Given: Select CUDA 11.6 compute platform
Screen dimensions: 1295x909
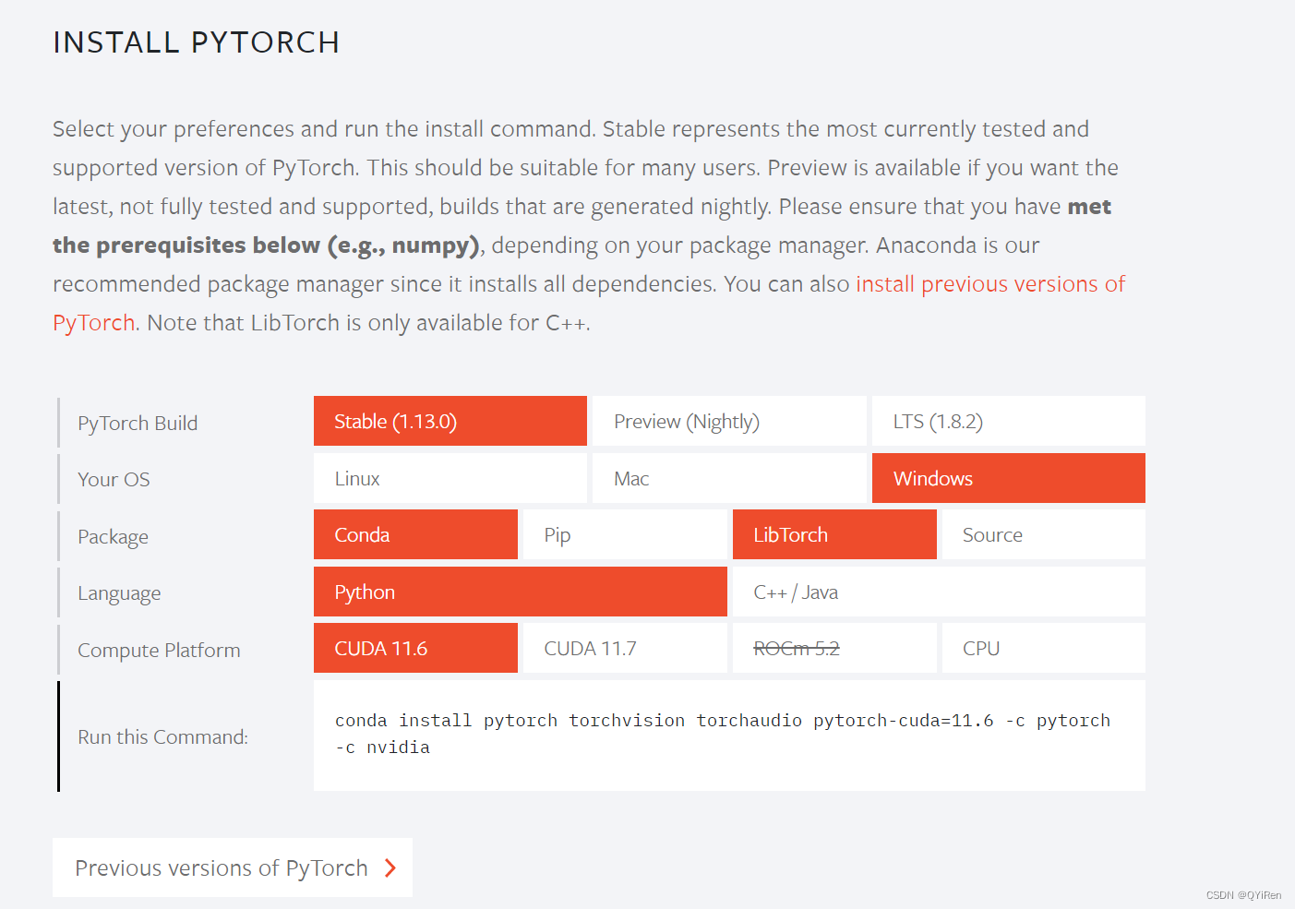Looking at the screenshot, I should (x=415, y=648).
